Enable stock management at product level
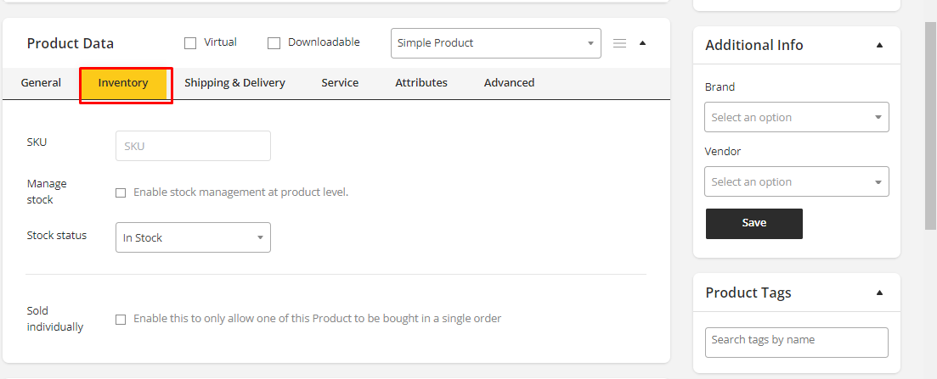Image resolution: width=937 pixels, height=379 pixels. pyautogui.click(x=121, y=192)
